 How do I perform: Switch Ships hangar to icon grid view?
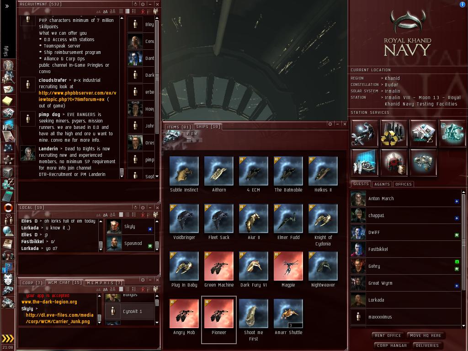(x=189, y=140)
